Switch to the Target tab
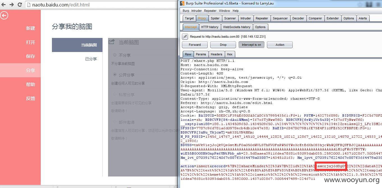Viewport: 382px width, 188px height. [189, 18]
